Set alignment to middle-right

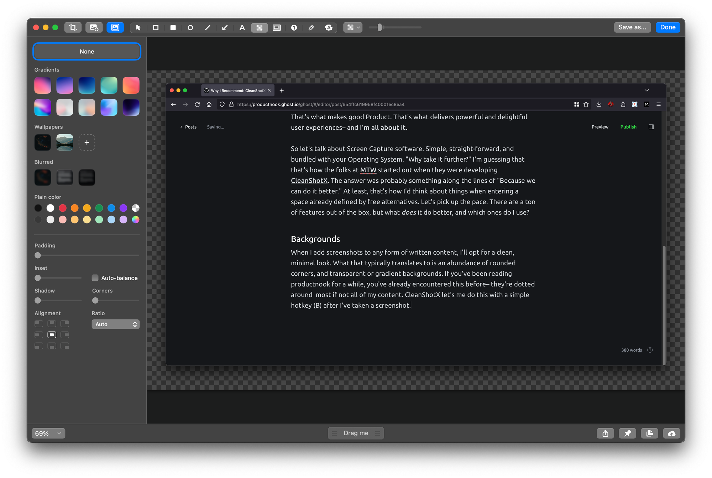(65, 335)
